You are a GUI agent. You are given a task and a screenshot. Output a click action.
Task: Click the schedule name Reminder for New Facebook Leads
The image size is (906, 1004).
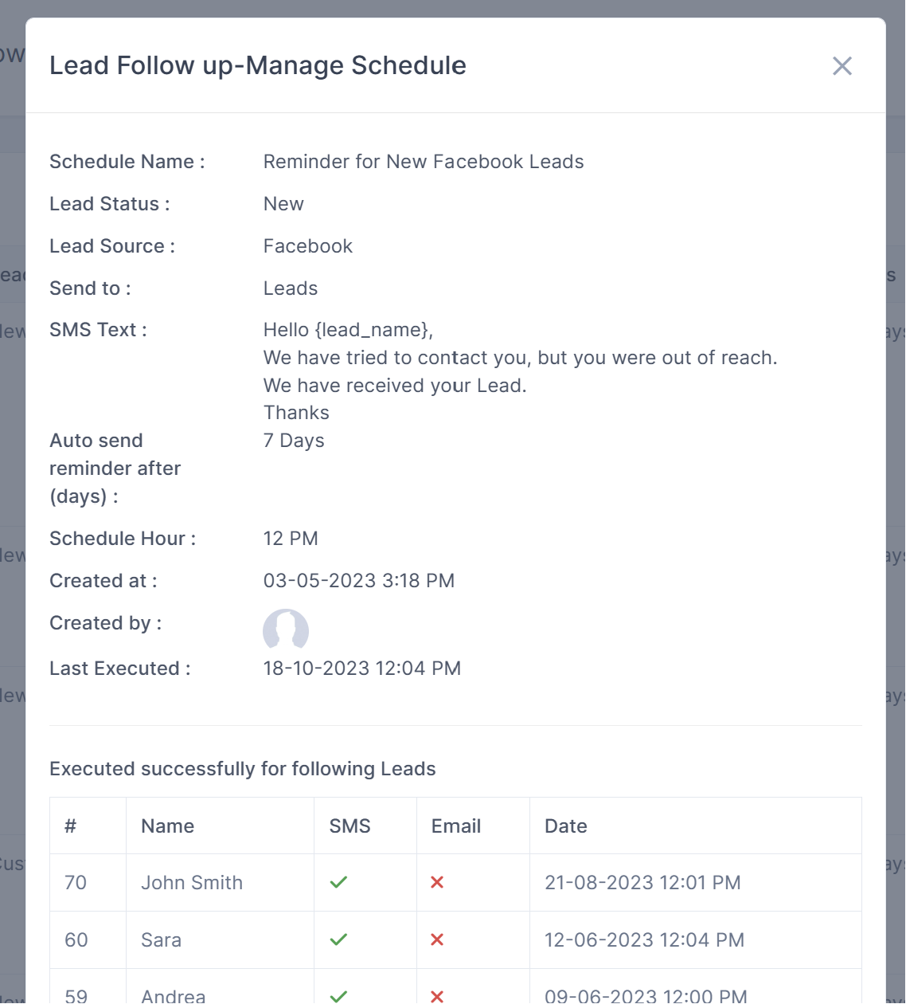click(x=424, y=161)
